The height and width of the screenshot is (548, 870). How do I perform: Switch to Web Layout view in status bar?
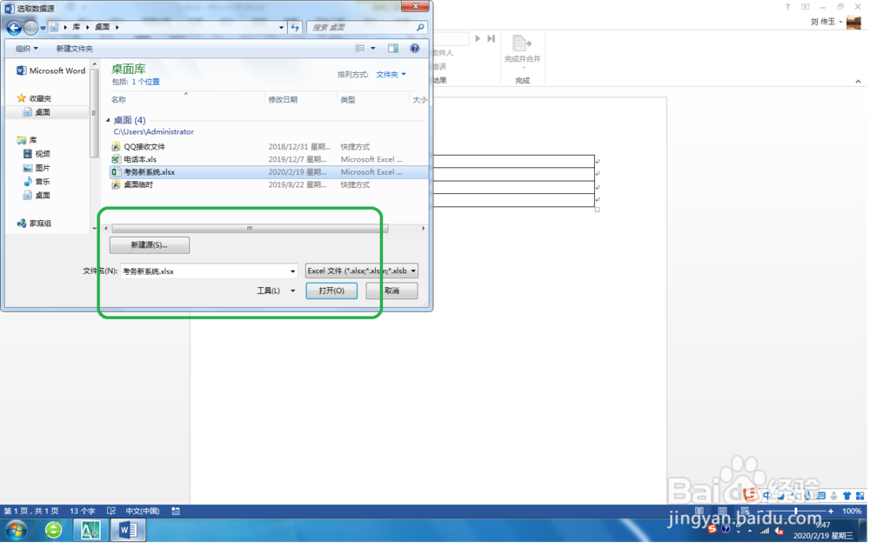point(745,511)
